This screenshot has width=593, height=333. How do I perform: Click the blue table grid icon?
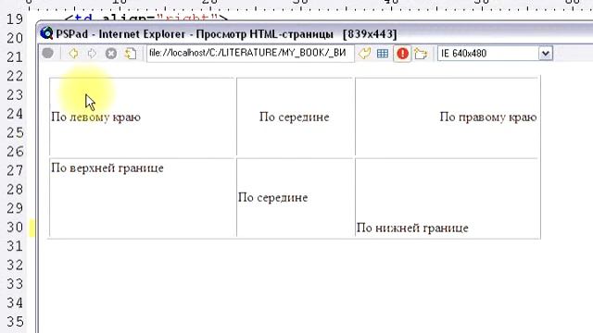[x=383, y=54]
